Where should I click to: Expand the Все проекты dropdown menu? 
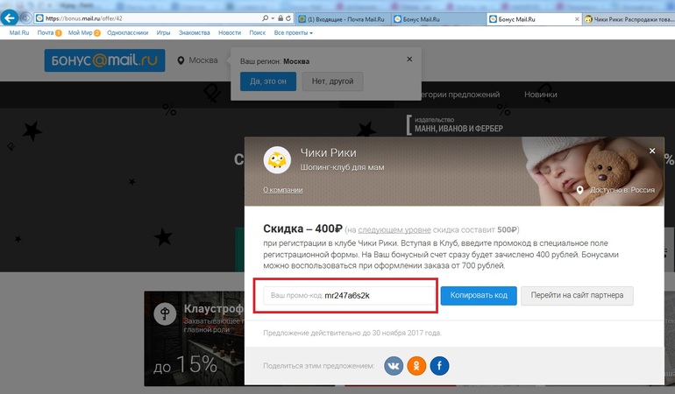(293, 32)
